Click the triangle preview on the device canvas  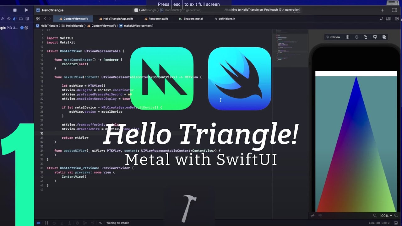pyautogui.click(x=356, y=144)
